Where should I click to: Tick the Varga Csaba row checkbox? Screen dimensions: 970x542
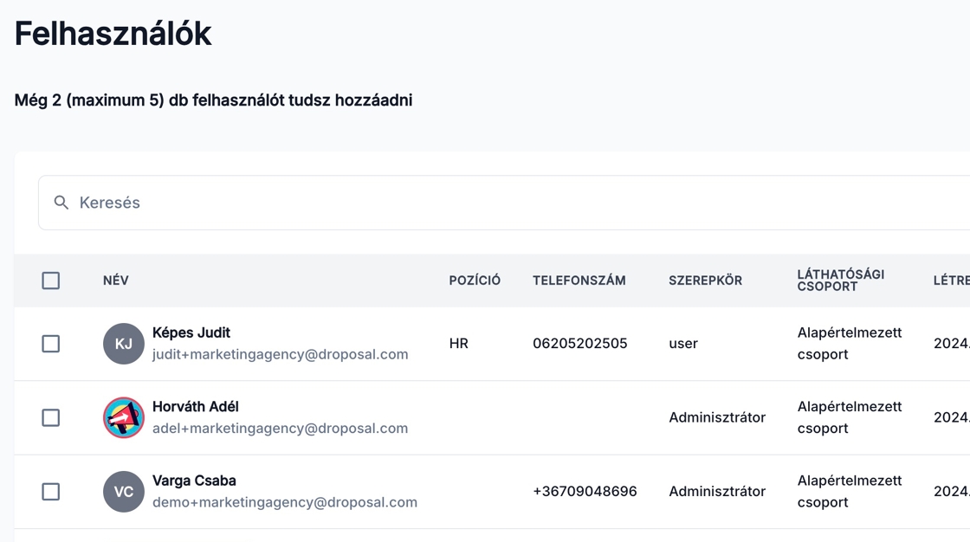51,492
